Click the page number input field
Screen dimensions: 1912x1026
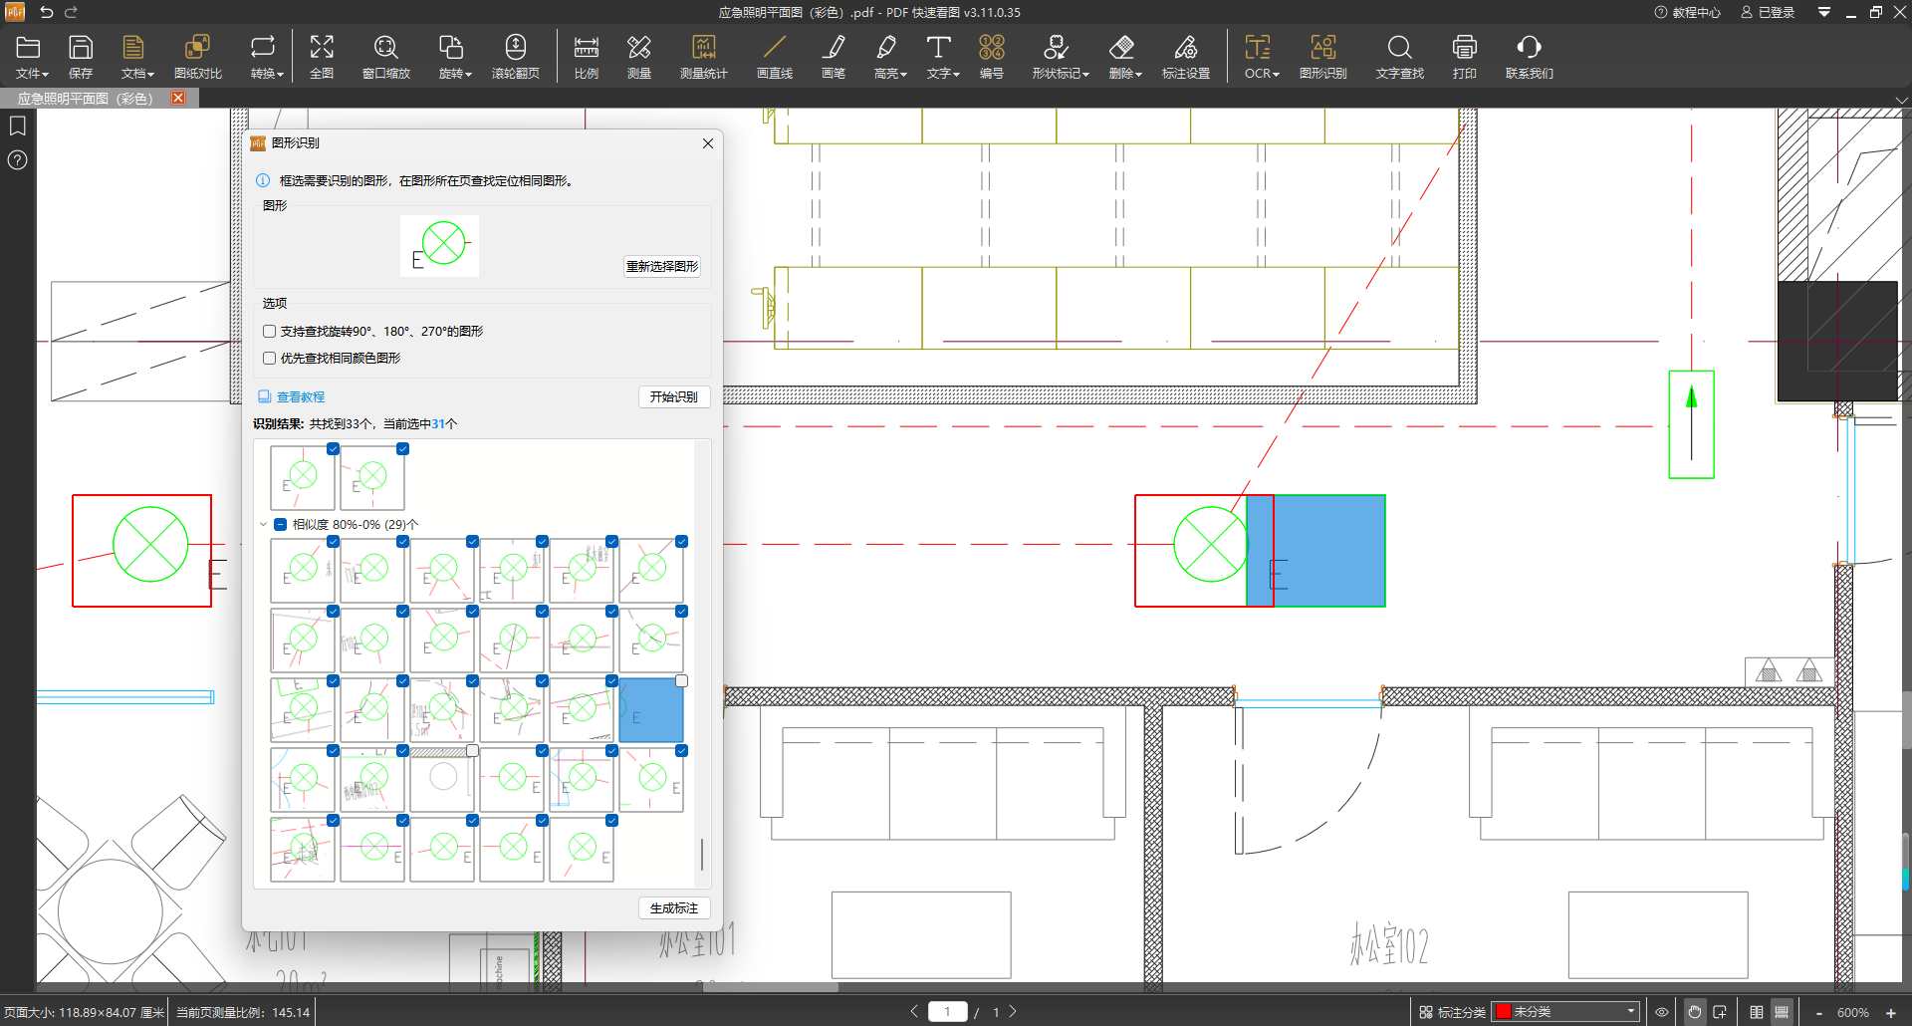click(947, 1012)
